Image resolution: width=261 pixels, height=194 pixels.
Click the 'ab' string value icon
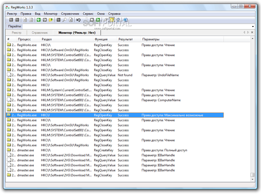coord(25,20)
